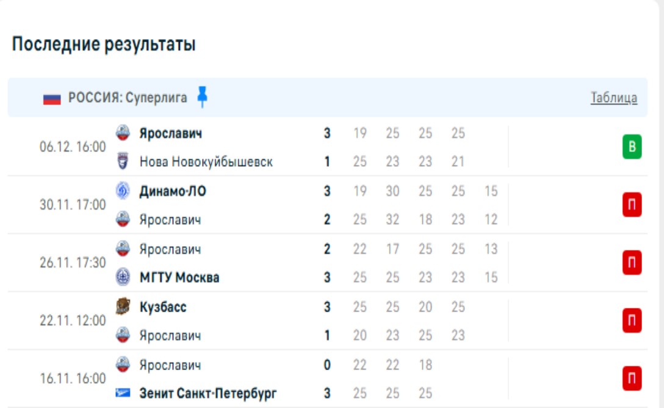Open the 16.11. 16:00 match details
The image size is (664, 408).
(x=73, y=379)
